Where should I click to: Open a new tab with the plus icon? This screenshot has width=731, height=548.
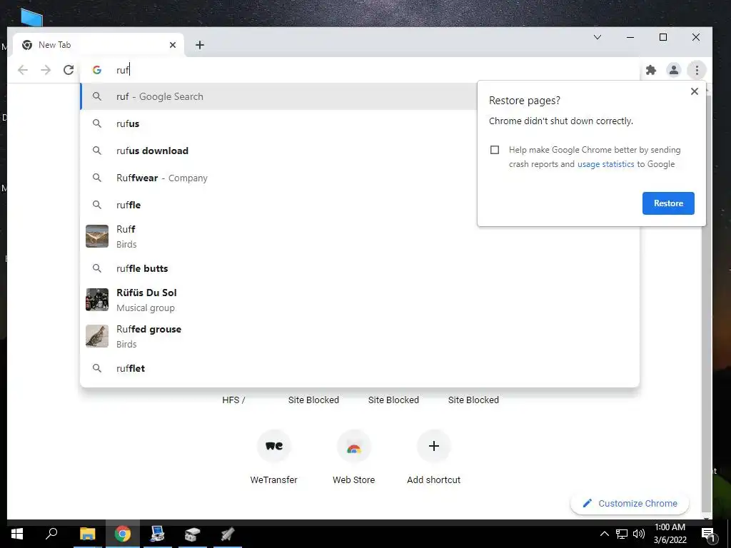[200, 45]
